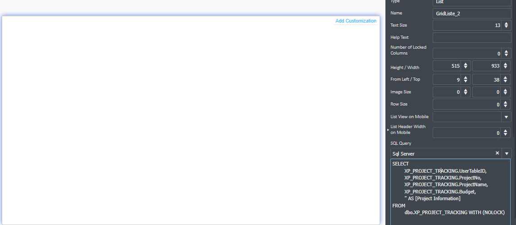Image resolution: width=516 pixels, height=225 pixels.
Task: Click the From Top field with 38
Action: pyautogui.click(x=487, y=80)
